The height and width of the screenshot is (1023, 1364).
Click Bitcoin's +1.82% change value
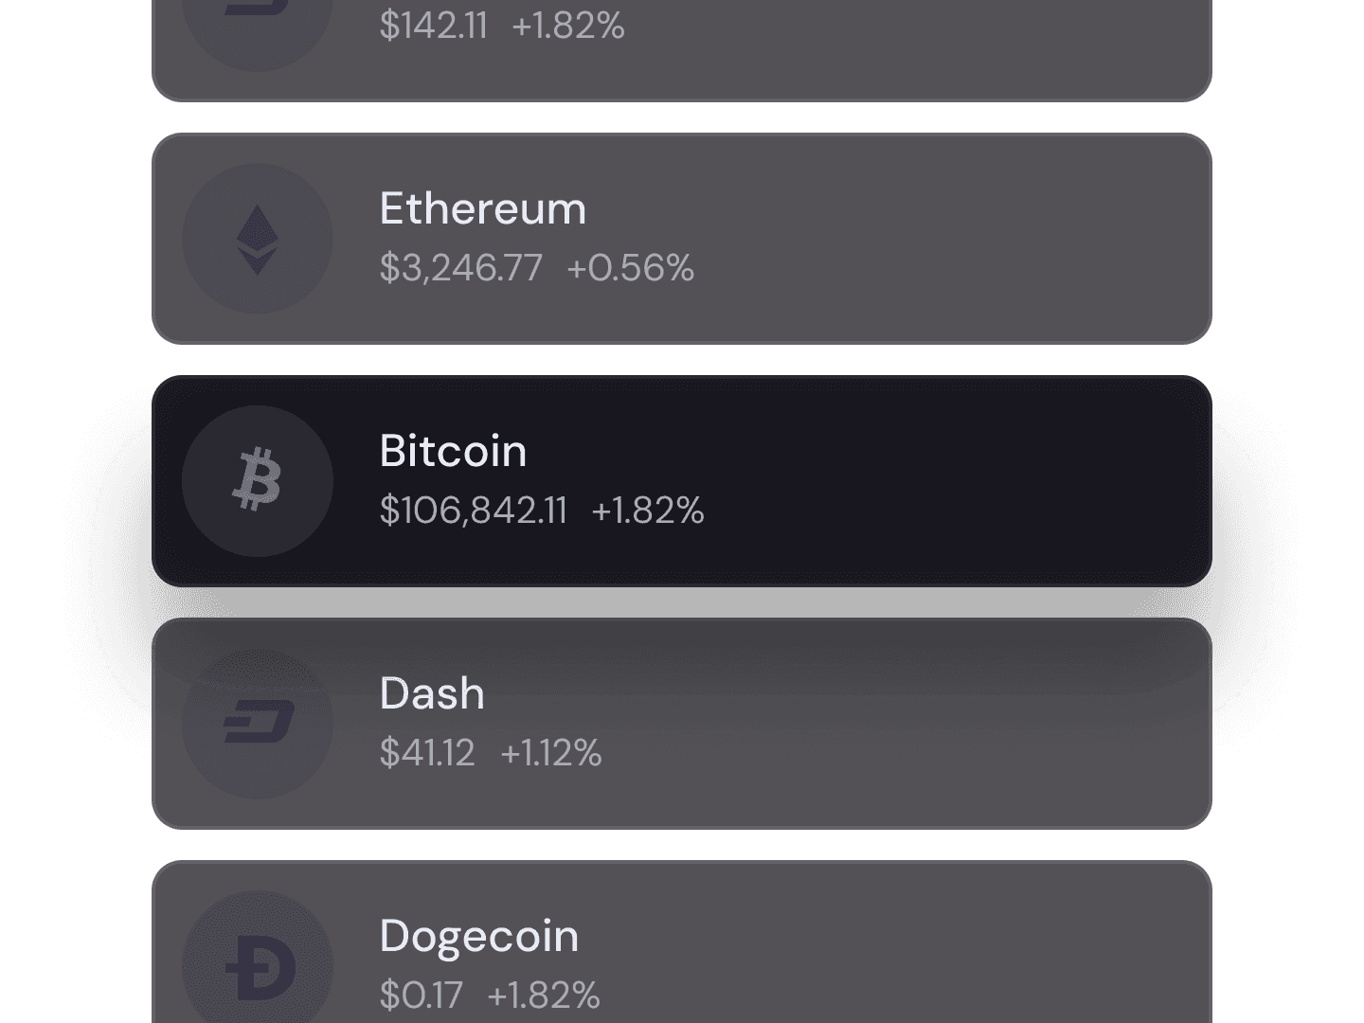[x=648, y=511]
